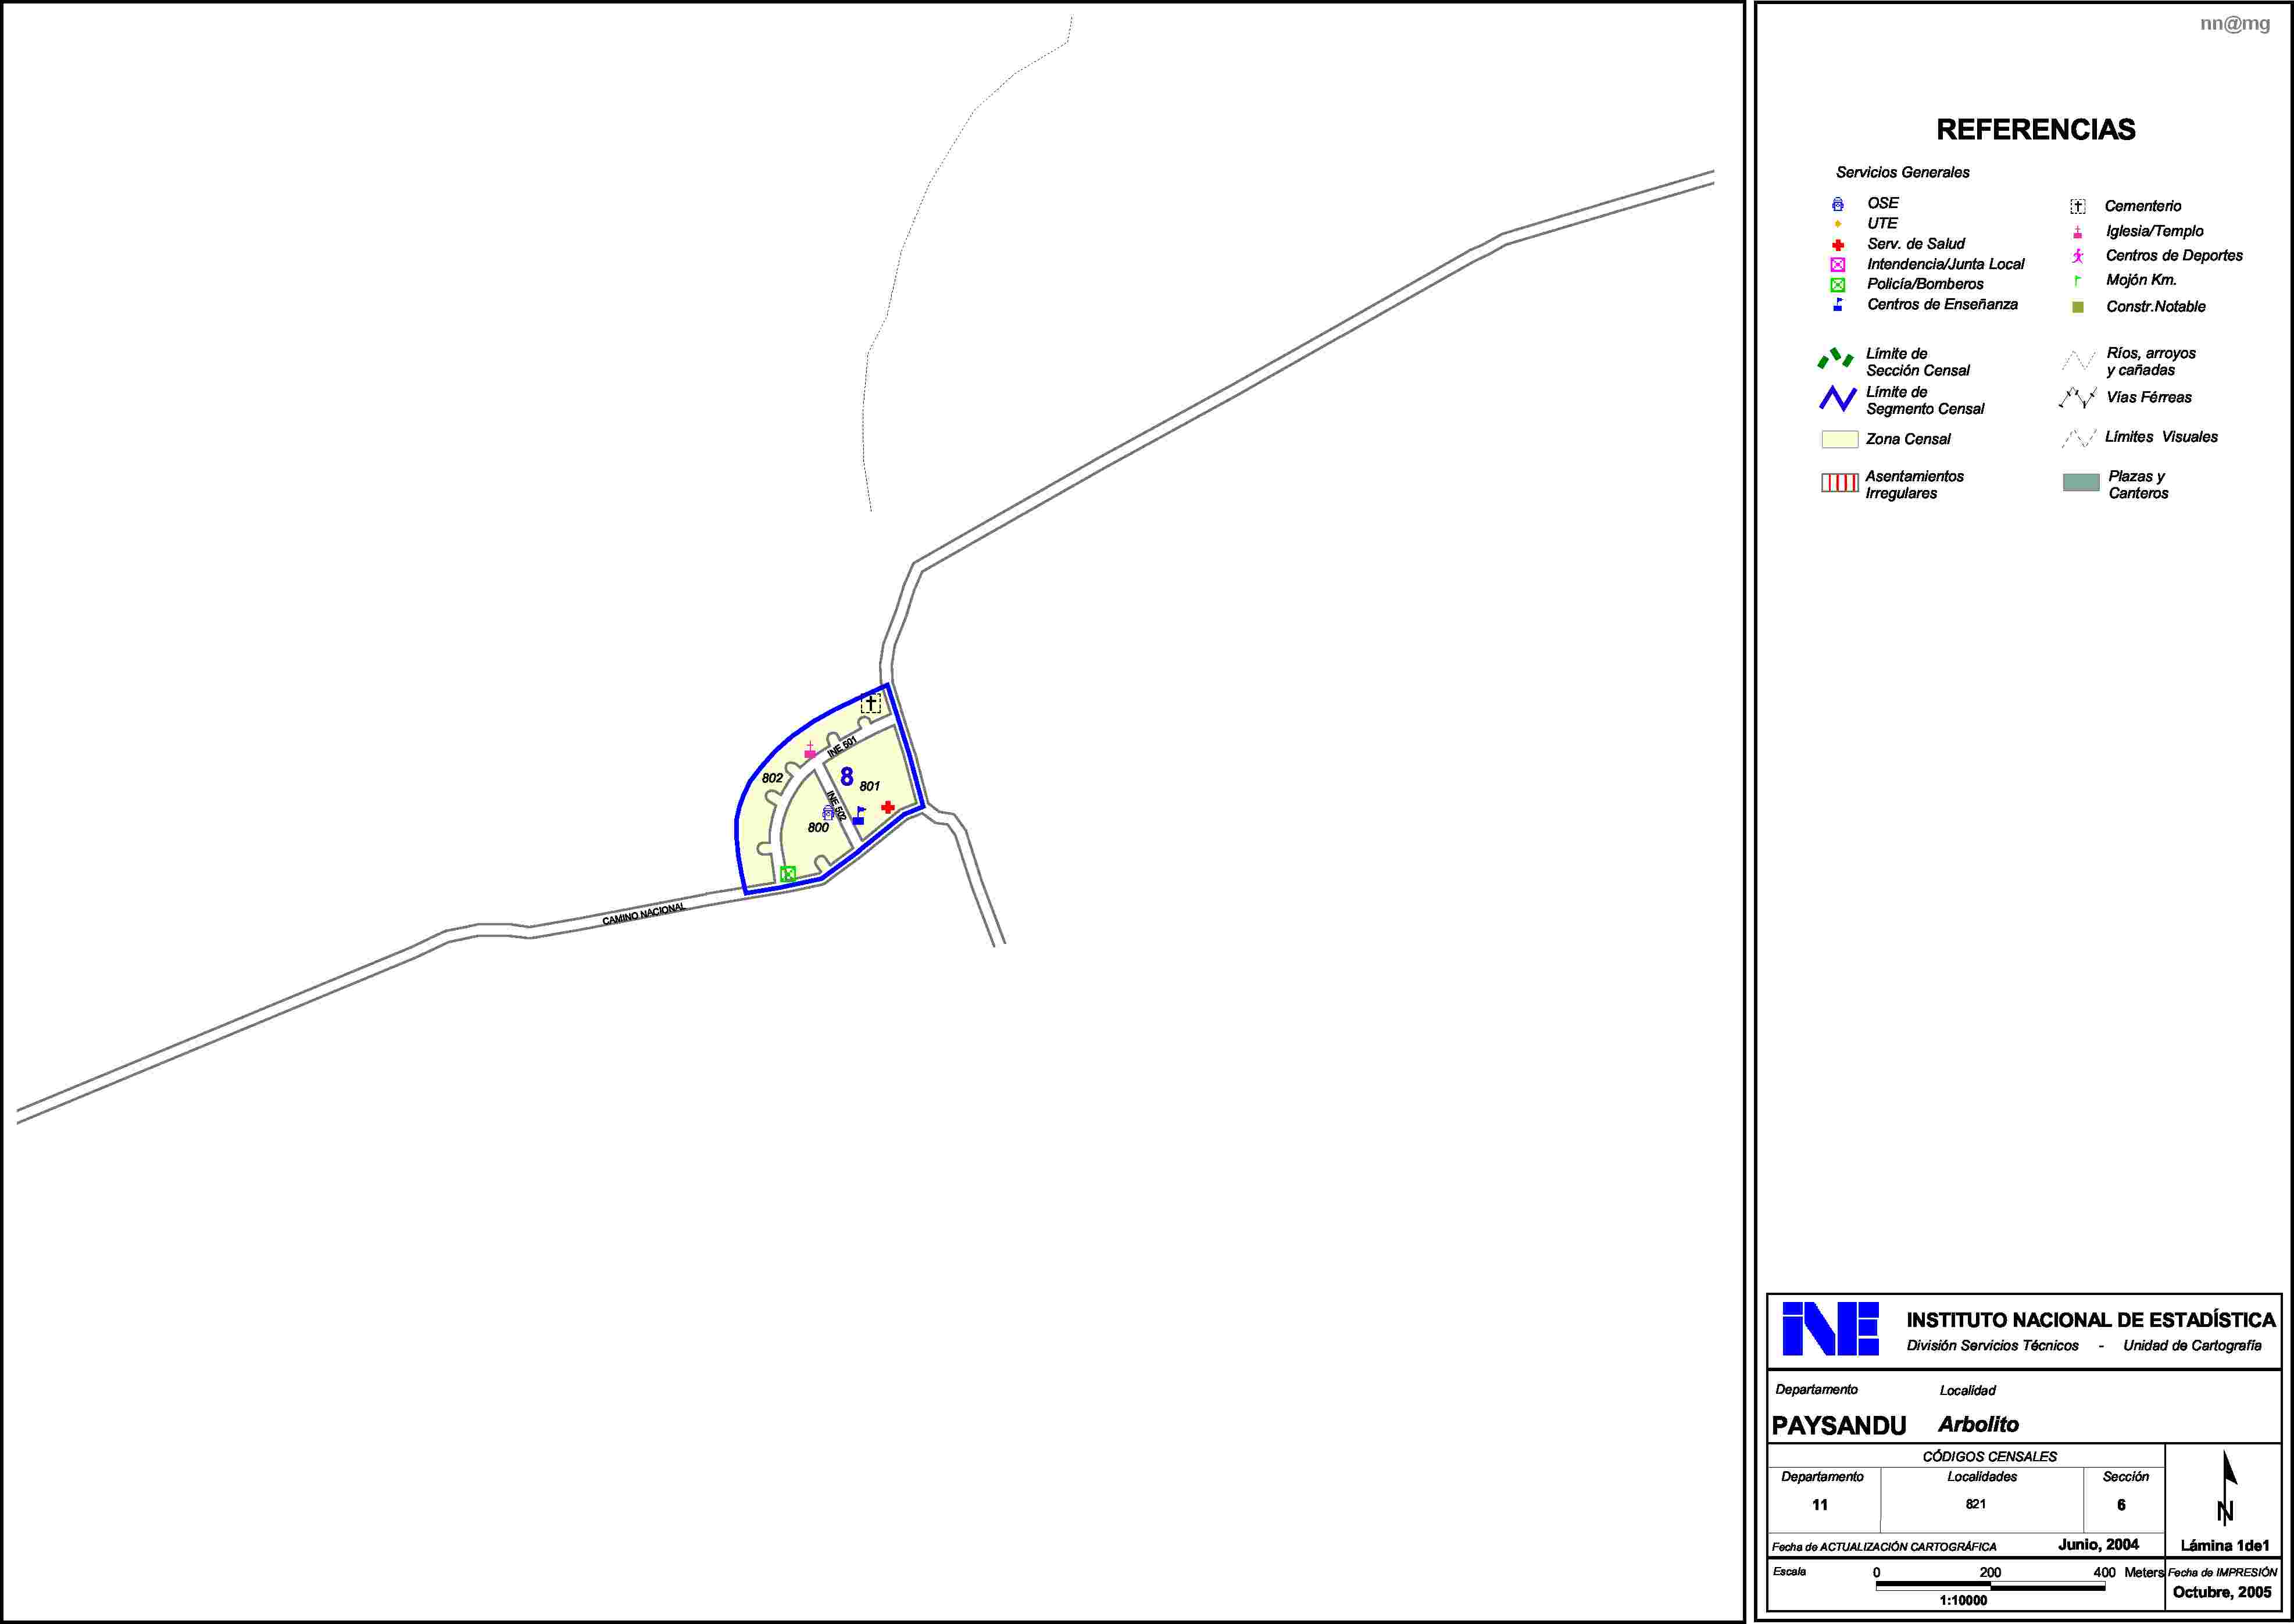
Task: Click the green police marker on the map
Action: pyautogui.click(x=788, y=874)
